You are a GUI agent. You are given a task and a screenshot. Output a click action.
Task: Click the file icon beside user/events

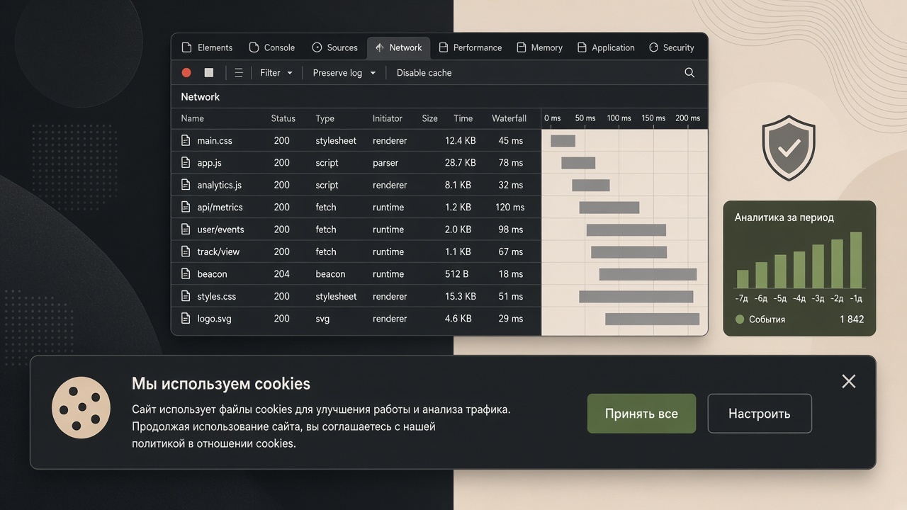click(186, 229)
